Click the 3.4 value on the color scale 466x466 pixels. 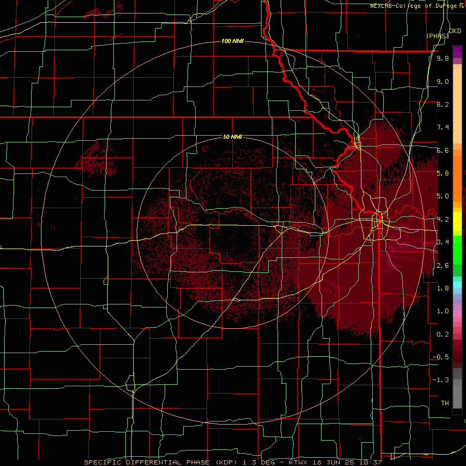(x=443, y=242)
